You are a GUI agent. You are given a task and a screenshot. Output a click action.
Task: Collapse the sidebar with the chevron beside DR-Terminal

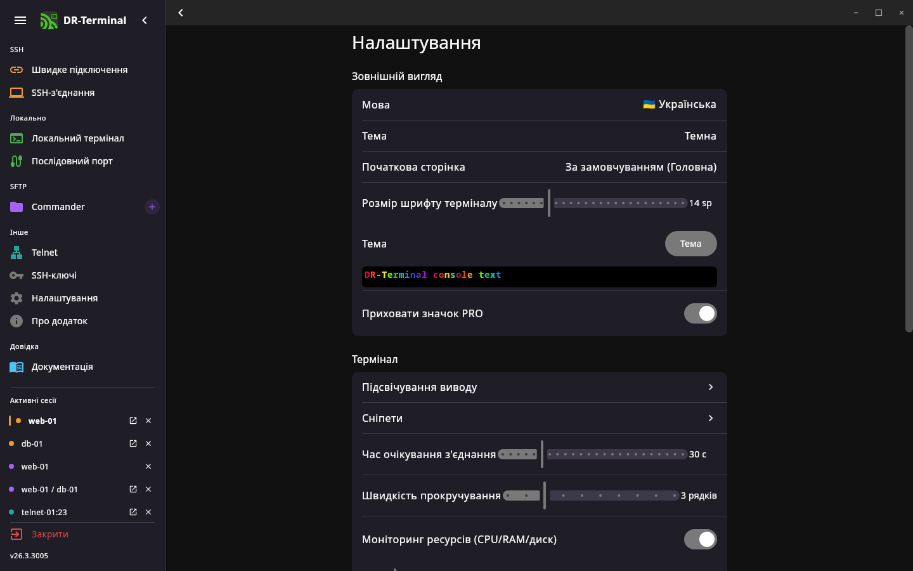pos(145,20)
